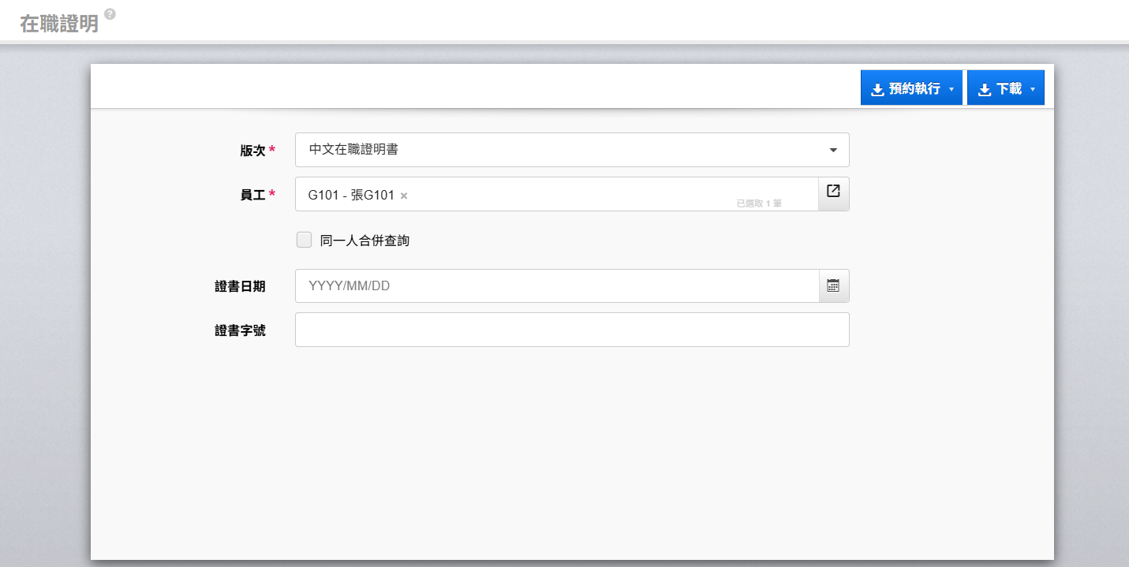This screenshot has width=1129, height=567.
Task: Select the 中文在職證明書 version combo box
Action: click(x=552, y=150)
